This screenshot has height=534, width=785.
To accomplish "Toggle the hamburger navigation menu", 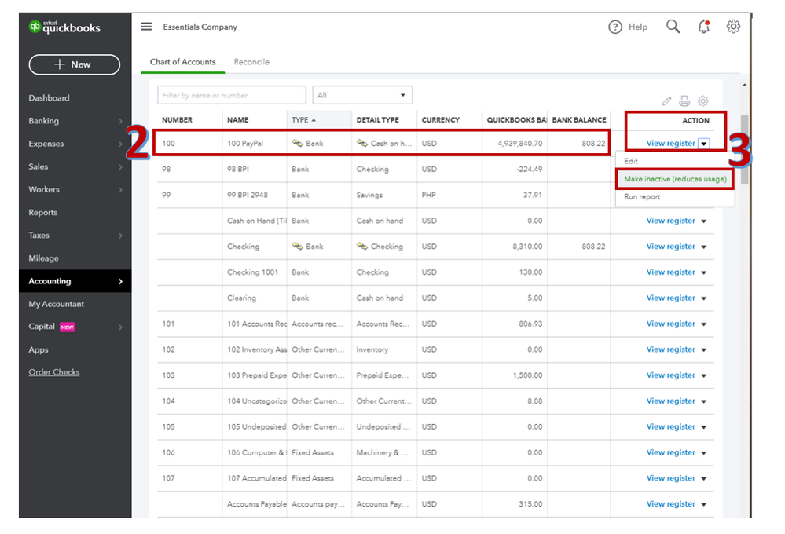I will (146, 27).
